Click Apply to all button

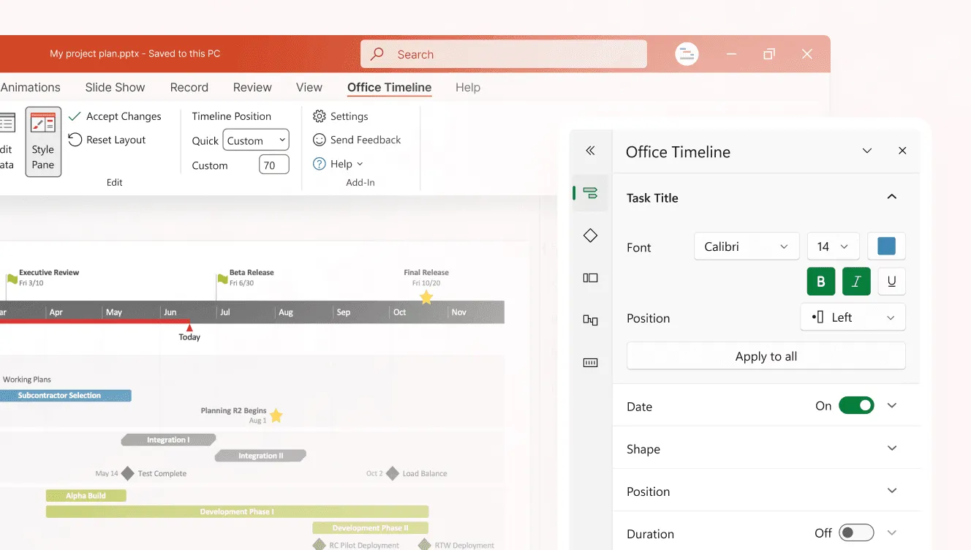[x=766, y=356]
